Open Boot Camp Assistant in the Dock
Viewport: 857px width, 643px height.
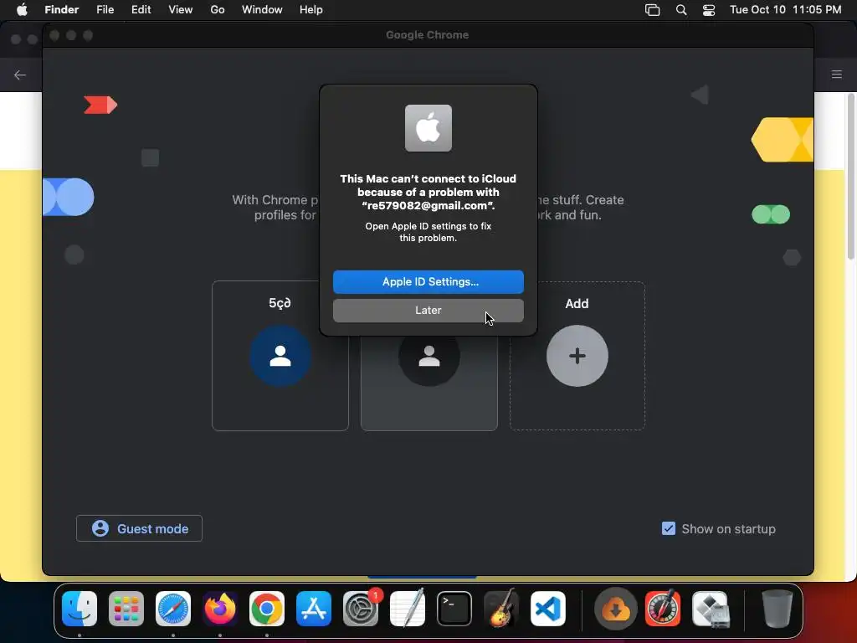(x=711, y=609)
